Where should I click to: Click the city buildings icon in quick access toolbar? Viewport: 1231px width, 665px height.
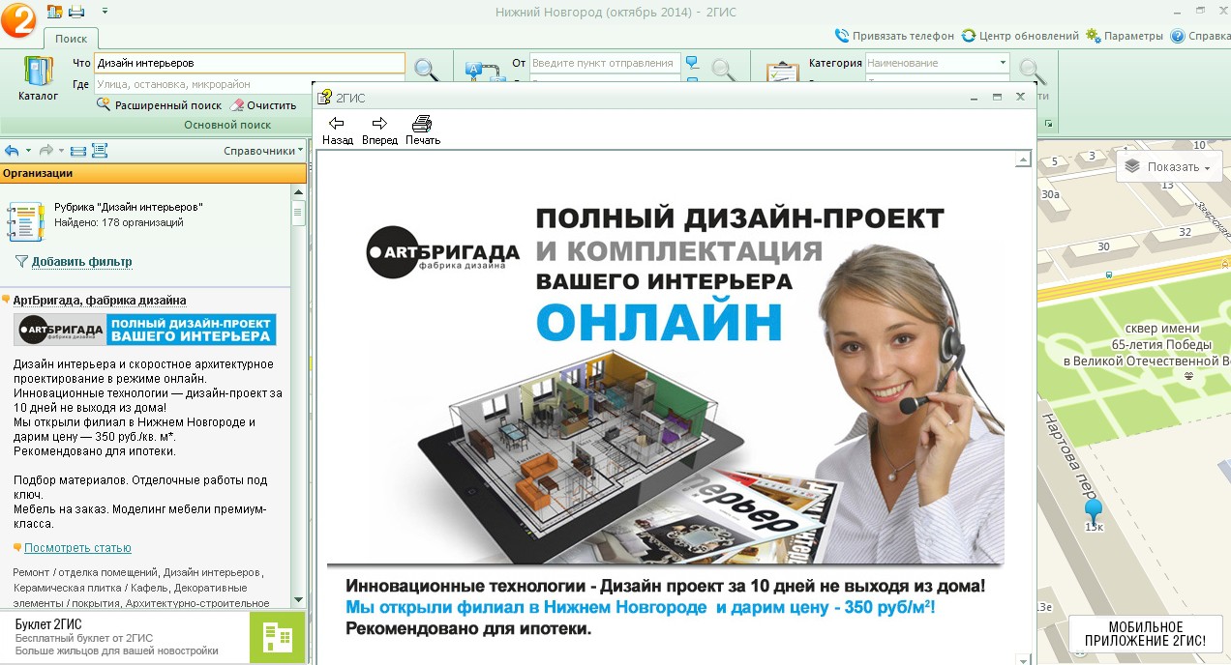coord(54,11)
